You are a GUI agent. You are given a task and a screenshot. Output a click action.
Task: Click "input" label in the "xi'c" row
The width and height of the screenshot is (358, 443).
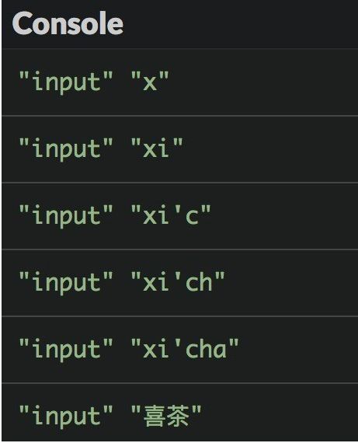point(66,215)
